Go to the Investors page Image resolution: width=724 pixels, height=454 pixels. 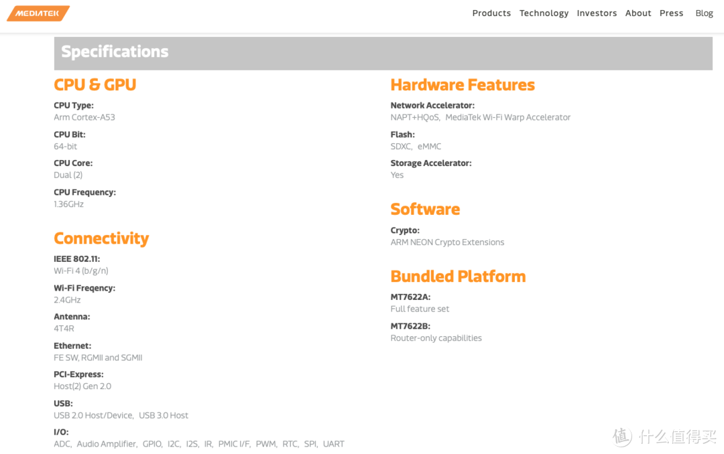tap(597, 13)
